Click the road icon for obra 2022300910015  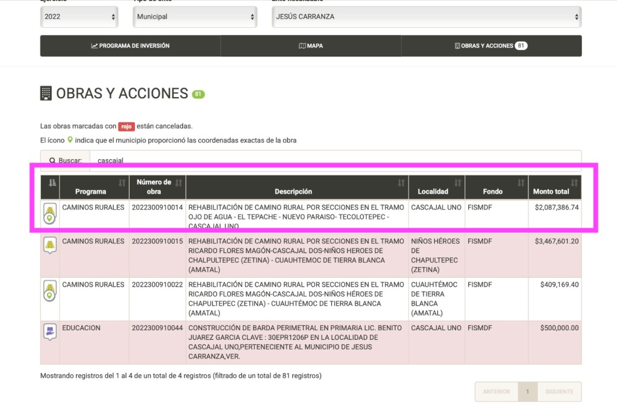click(50, 246)
